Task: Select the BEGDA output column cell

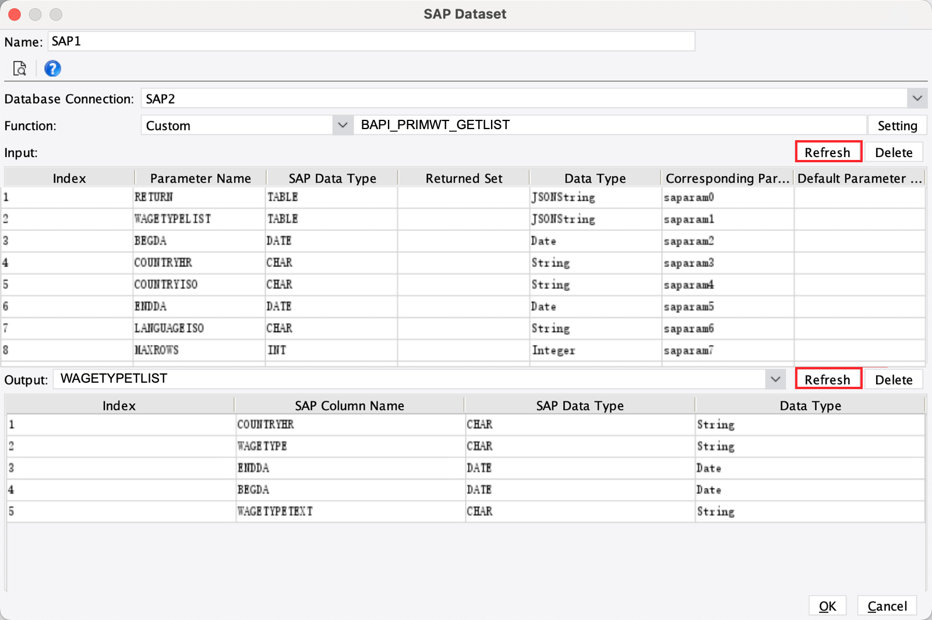Action: tap(350, 490)
